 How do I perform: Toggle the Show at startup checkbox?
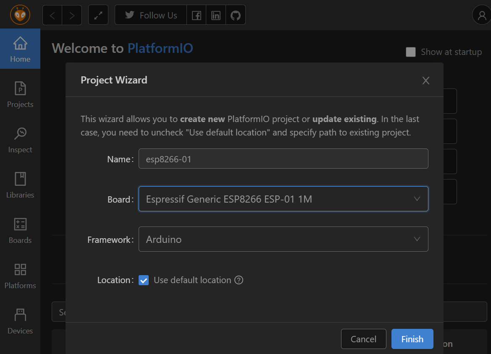[x=410, y=52]
